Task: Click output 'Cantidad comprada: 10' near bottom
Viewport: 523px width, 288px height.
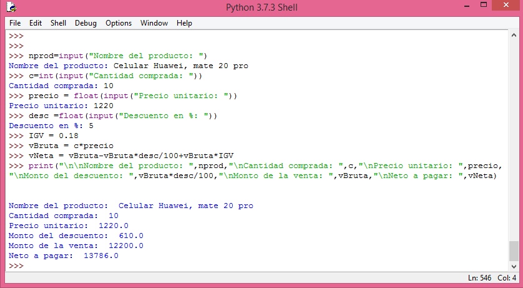Action: point(64,216)
